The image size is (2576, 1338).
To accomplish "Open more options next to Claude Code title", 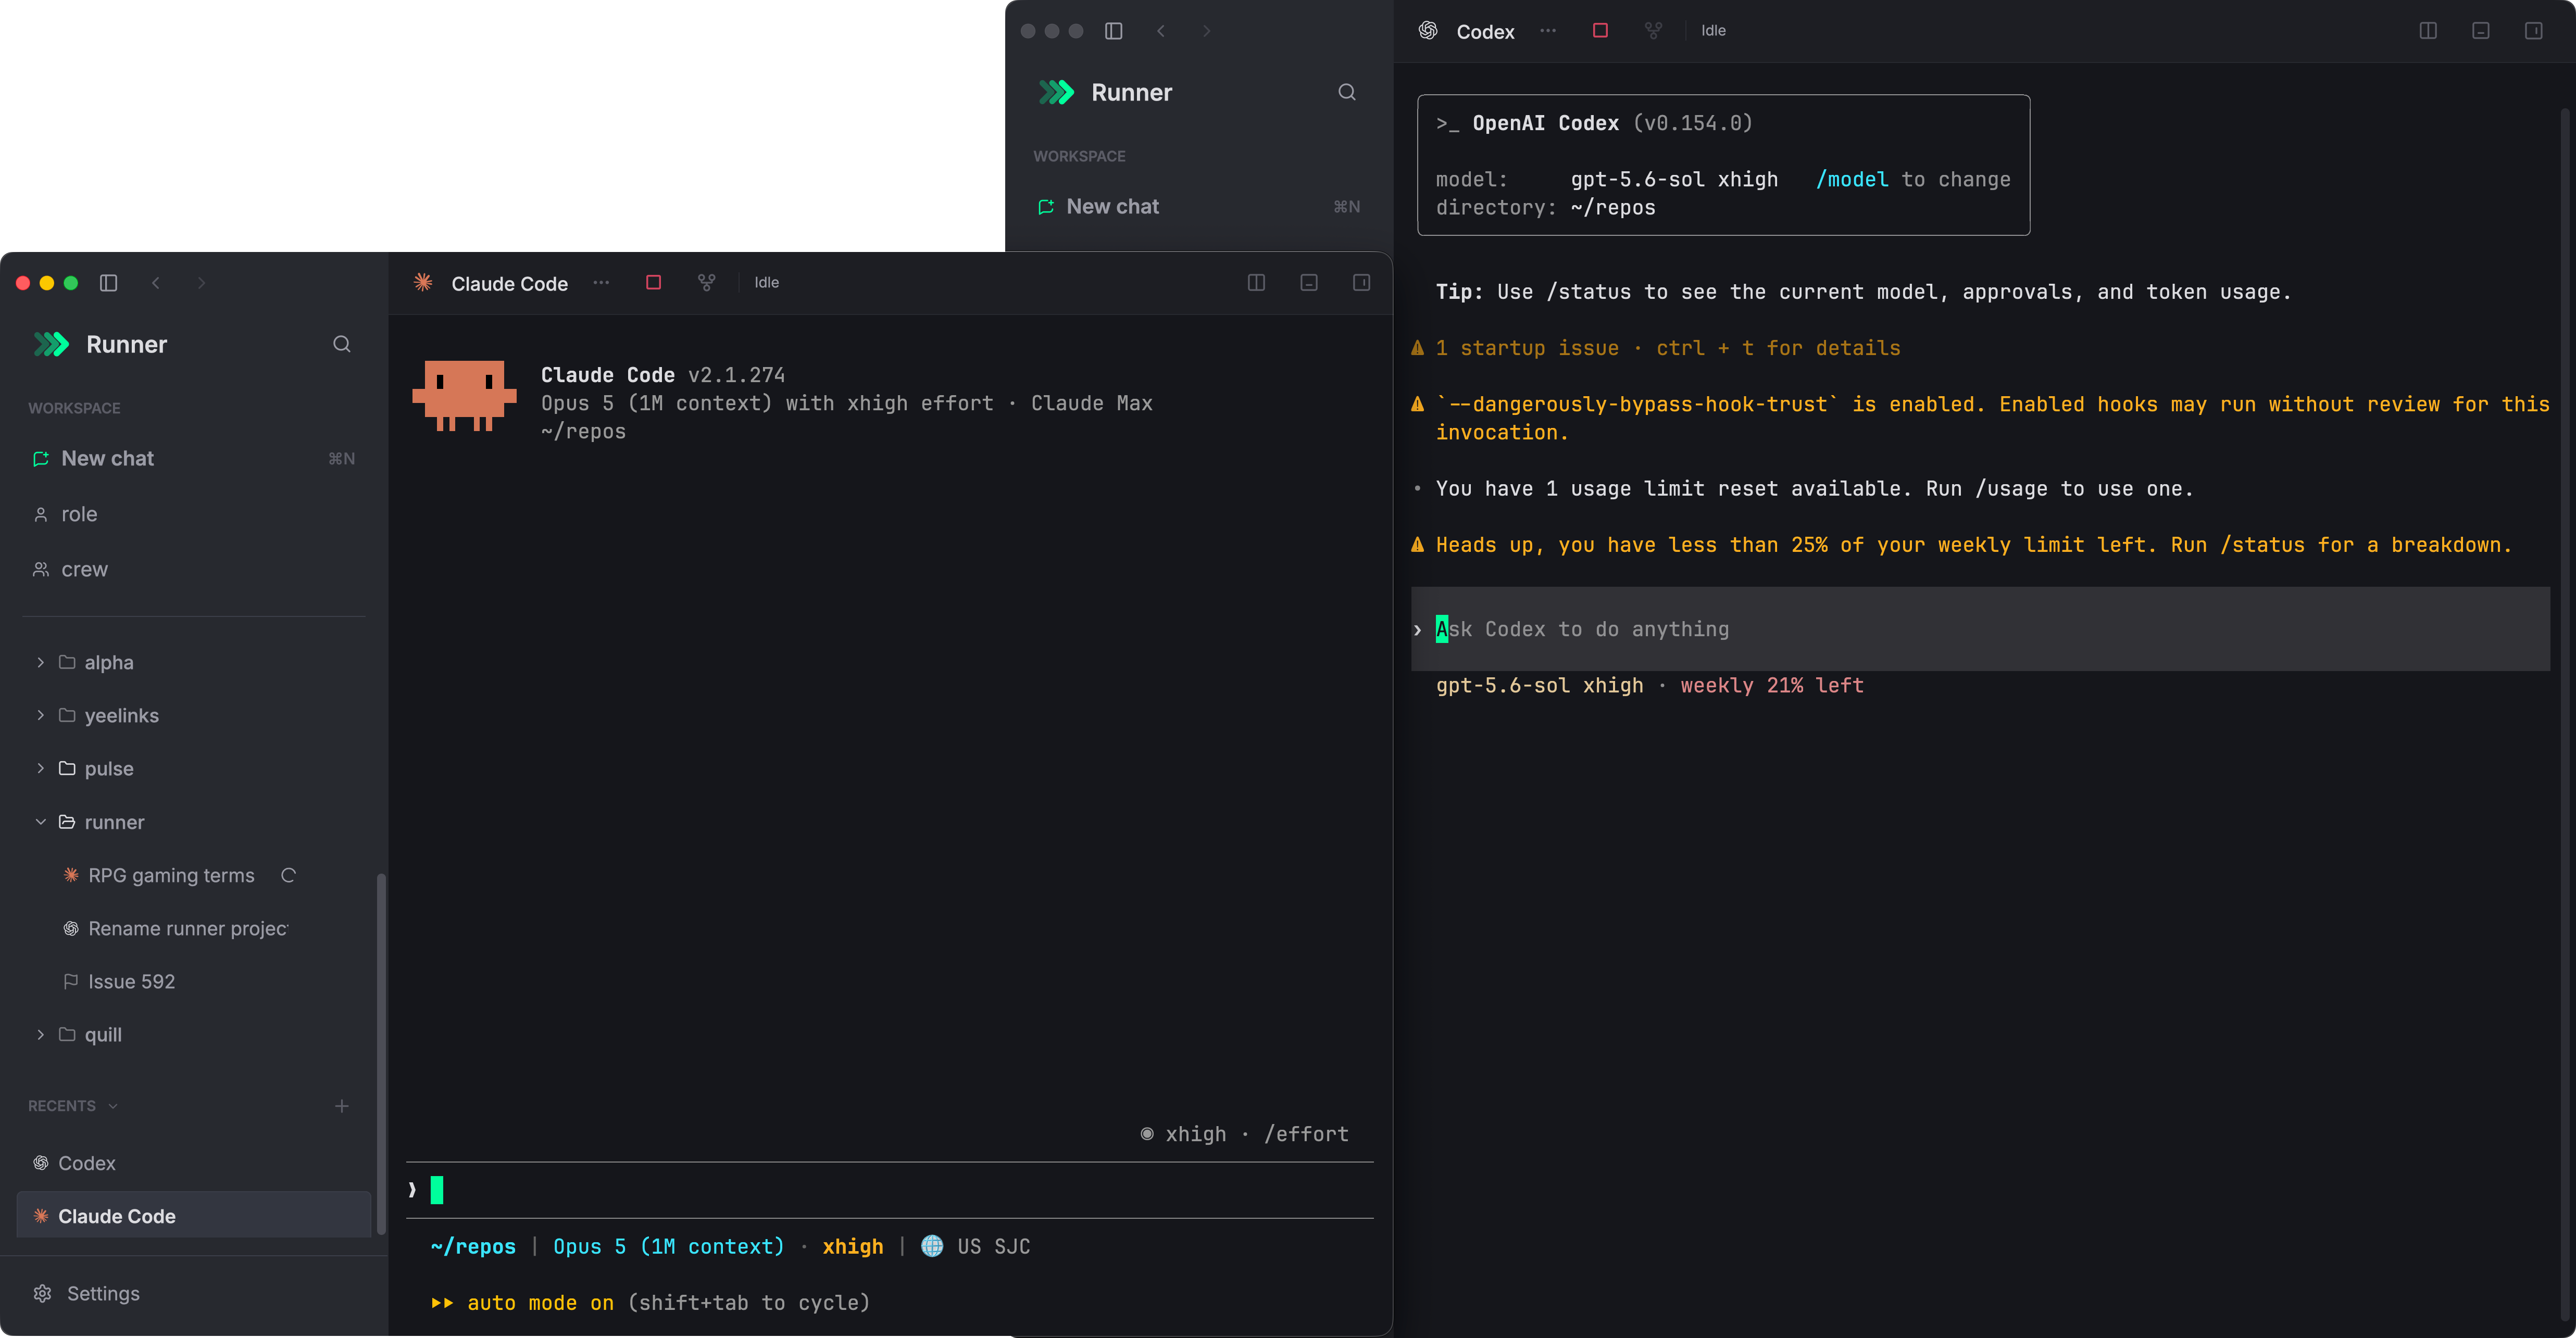I will pyautogui.click(x=601, y=283).
